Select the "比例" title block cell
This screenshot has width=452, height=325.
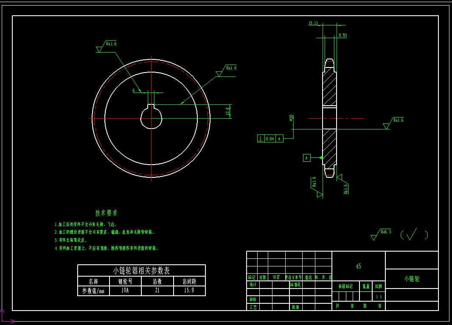[379, 286]
